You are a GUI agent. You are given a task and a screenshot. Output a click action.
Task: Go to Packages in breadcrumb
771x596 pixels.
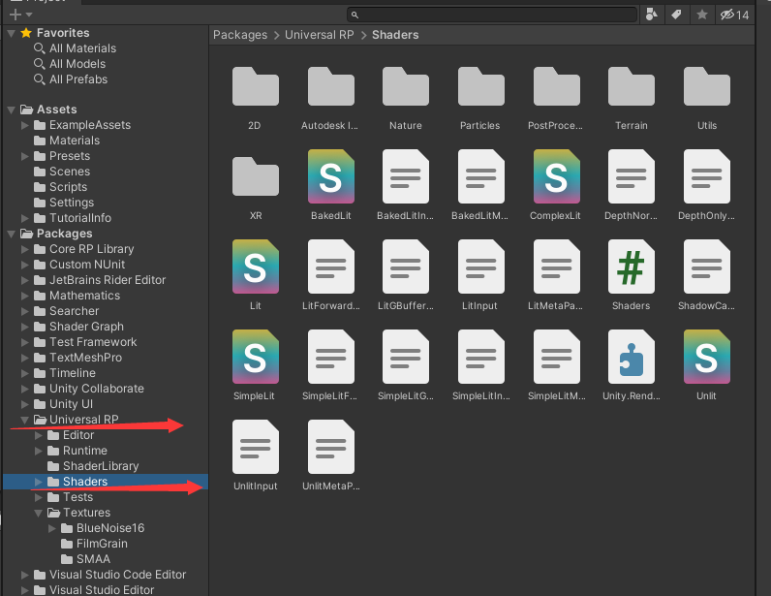point(240,35)
